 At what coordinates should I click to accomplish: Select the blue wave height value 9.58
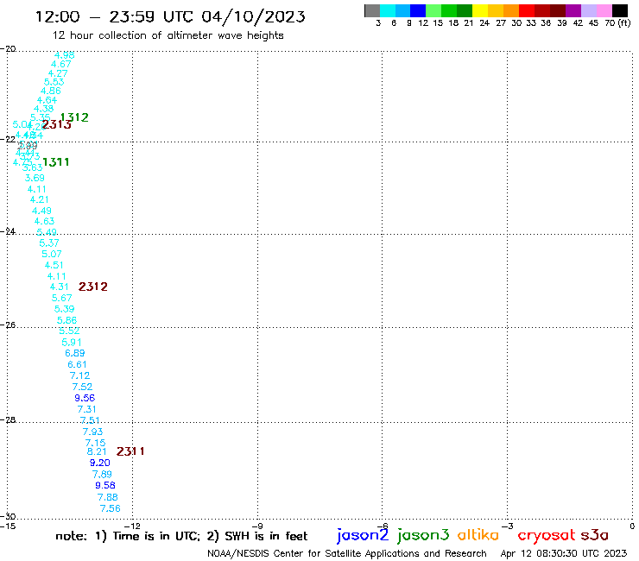[x=105, y=485]
